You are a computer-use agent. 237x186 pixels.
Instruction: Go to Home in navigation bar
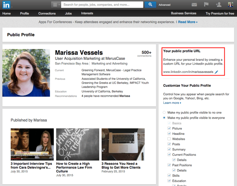[x=6, y=14]
